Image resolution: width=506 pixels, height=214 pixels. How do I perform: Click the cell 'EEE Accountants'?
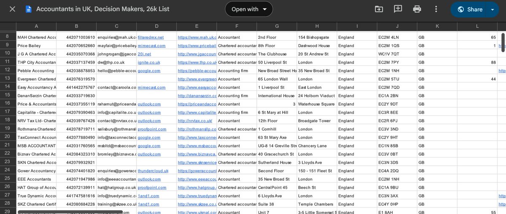(x=36, y=179)
